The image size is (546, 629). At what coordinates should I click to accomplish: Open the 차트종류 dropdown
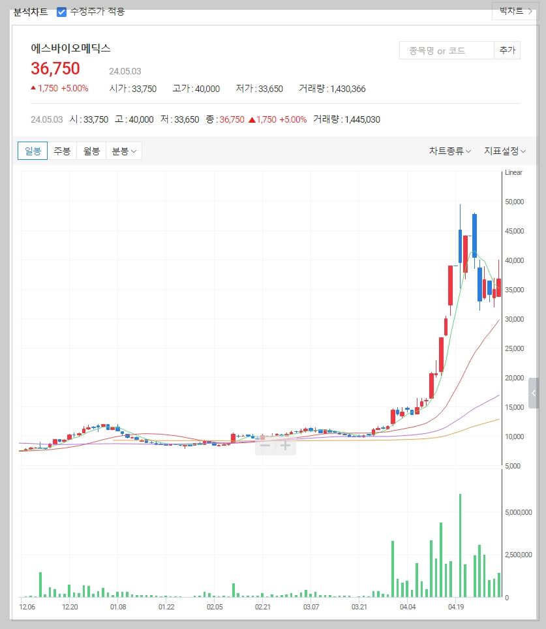click(x=449, y=151)
